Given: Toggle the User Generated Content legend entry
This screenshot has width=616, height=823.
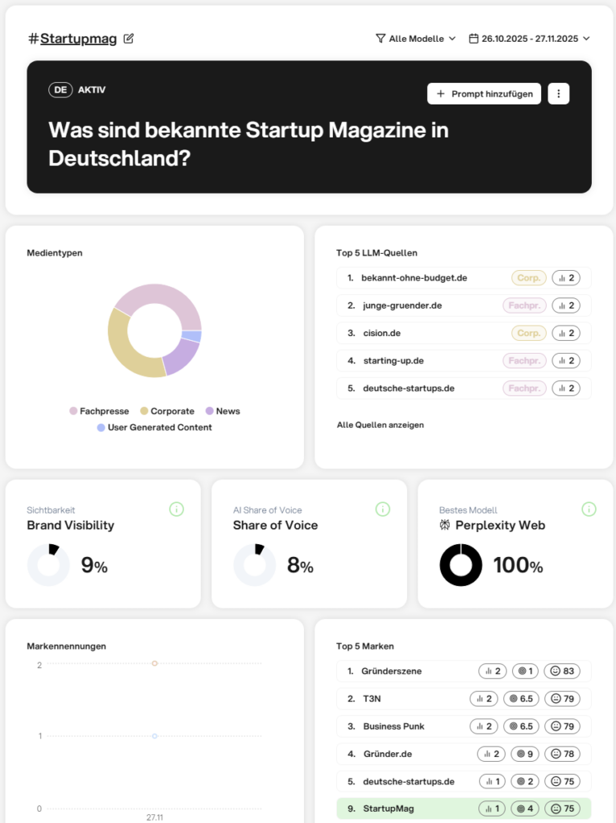Looking at the screenshot, I should pyautogui.click(x=154, y=428).
